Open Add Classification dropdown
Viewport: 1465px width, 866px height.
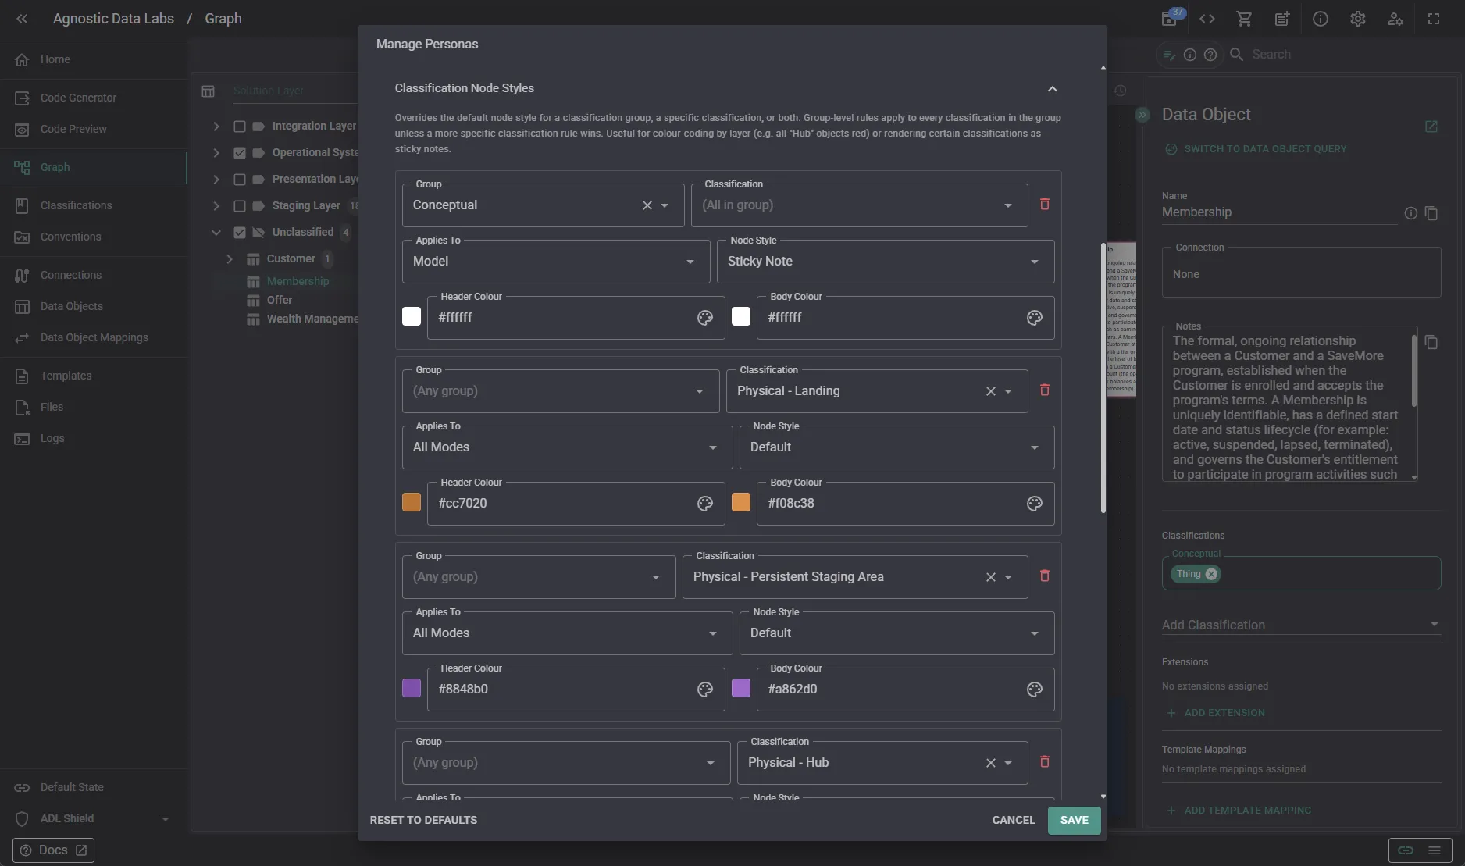(x=1300, y=625)
